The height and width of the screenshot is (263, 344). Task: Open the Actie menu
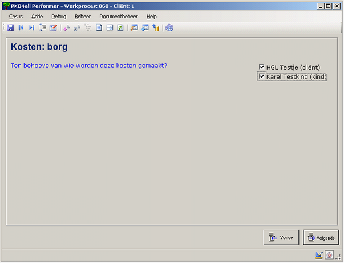[x=37, y=17]
